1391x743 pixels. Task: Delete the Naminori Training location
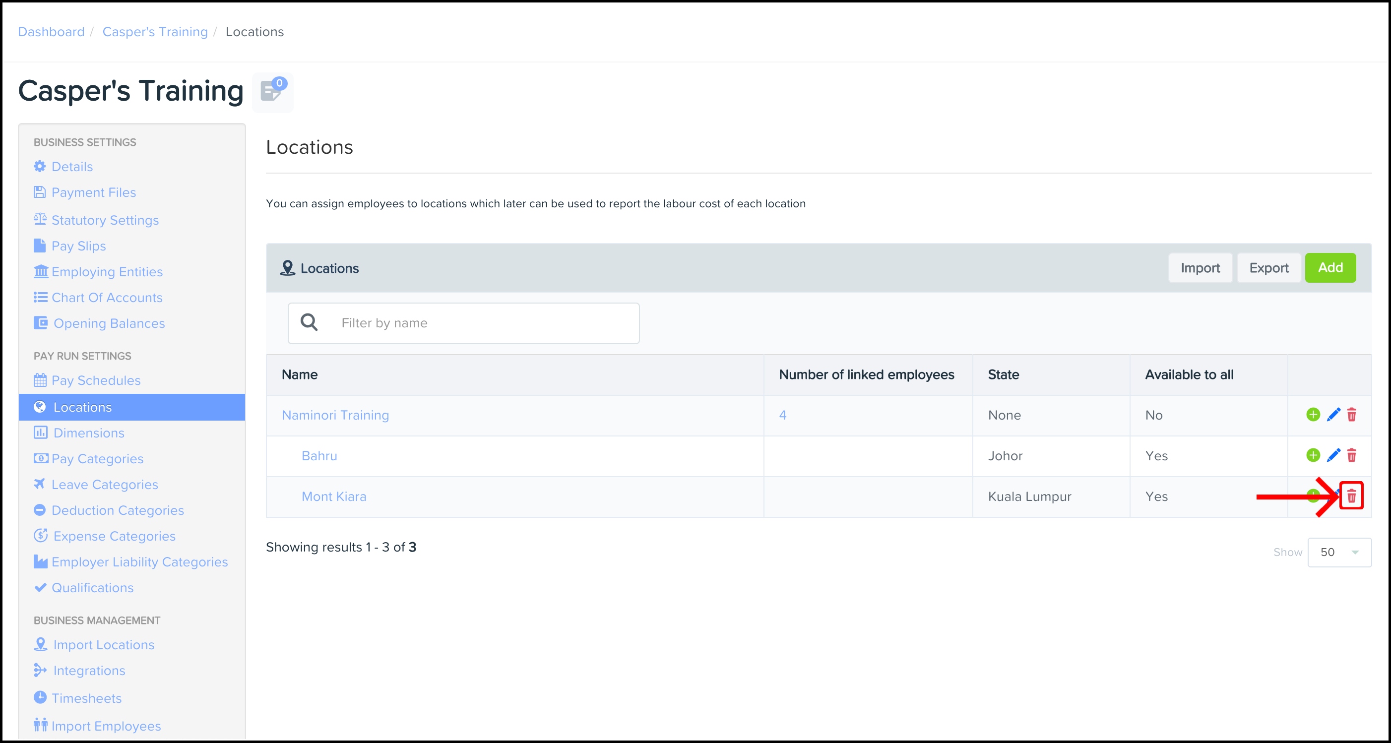[x=1351, y=415]
